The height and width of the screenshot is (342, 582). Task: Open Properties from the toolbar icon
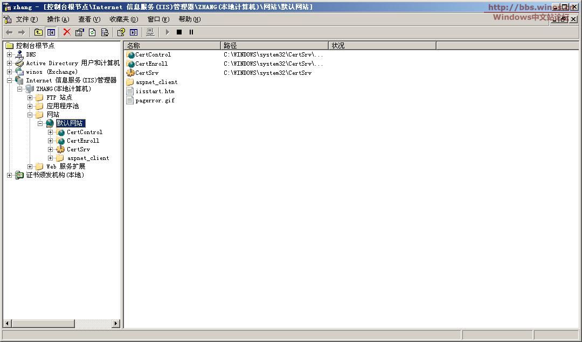tap(80, 32)
